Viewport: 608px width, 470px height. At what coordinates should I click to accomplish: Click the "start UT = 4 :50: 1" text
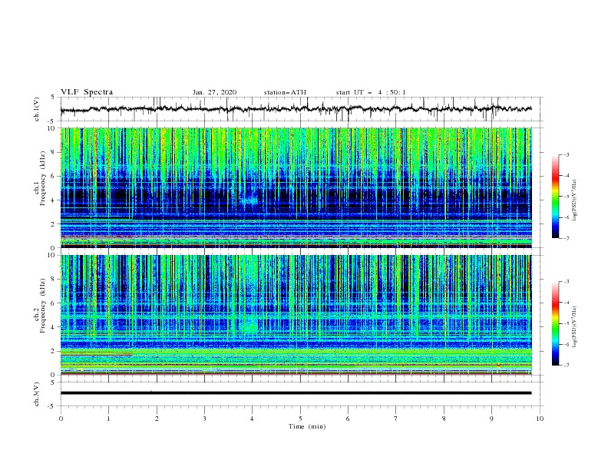371,92
